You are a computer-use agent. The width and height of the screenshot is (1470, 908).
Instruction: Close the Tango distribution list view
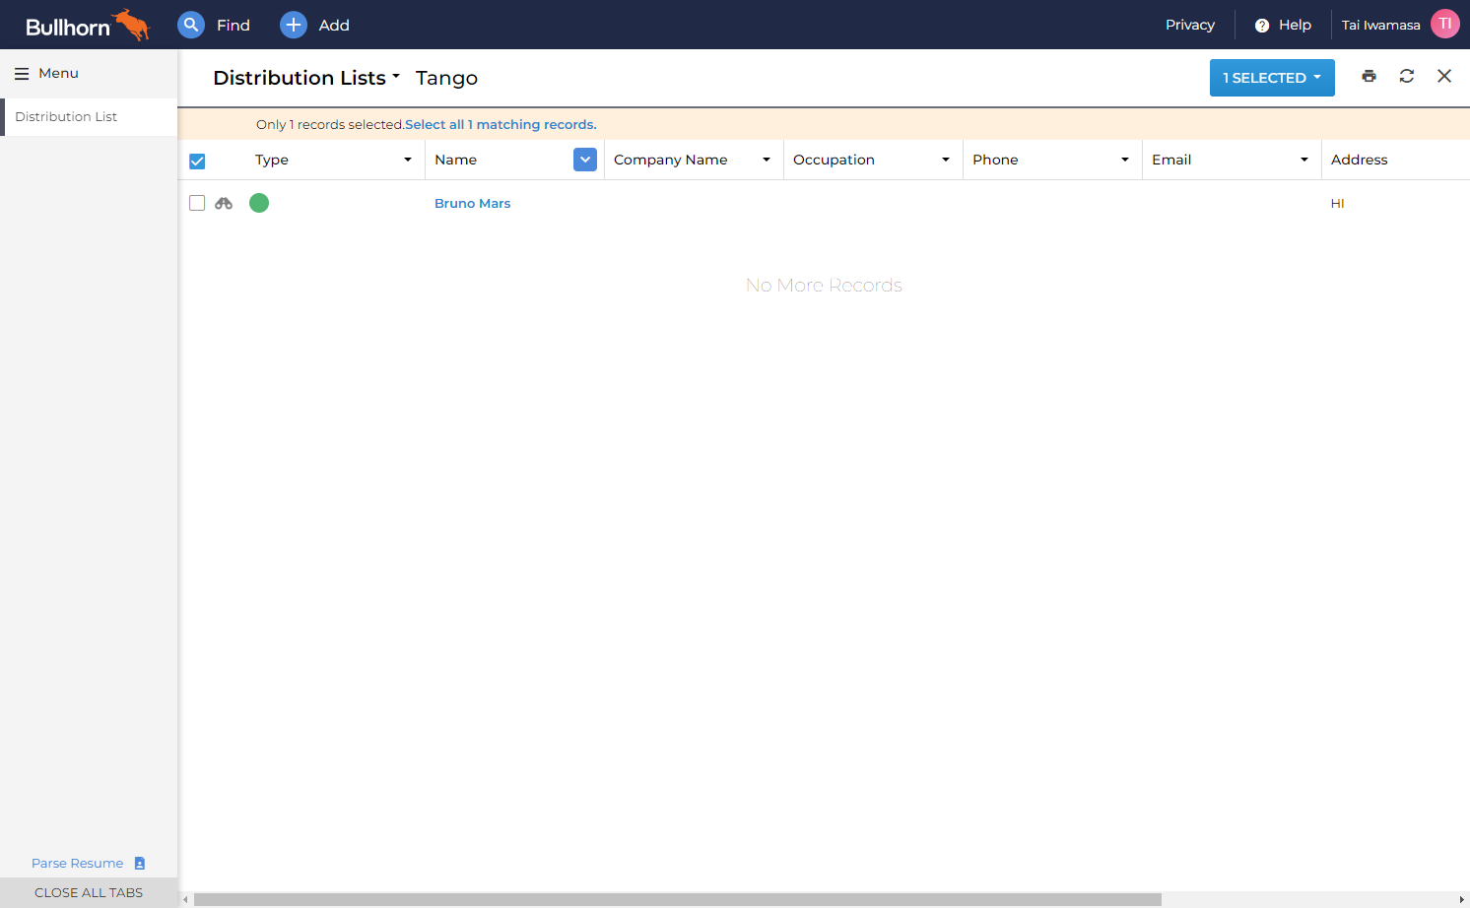1444,76
